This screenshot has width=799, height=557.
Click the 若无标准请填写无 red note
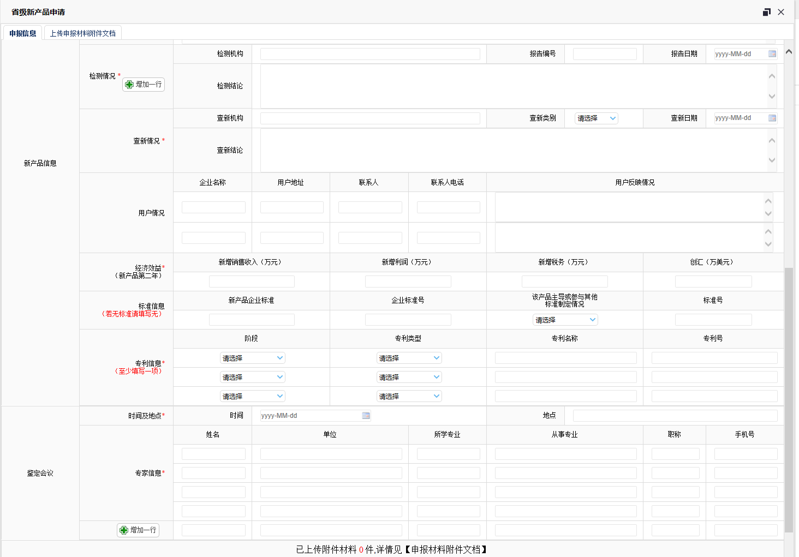tap(132, 314)
